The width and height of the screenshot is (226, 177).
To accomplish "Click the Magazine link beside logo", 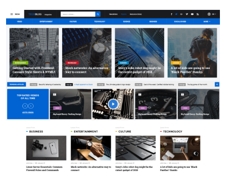I will [x=48, y=15].
